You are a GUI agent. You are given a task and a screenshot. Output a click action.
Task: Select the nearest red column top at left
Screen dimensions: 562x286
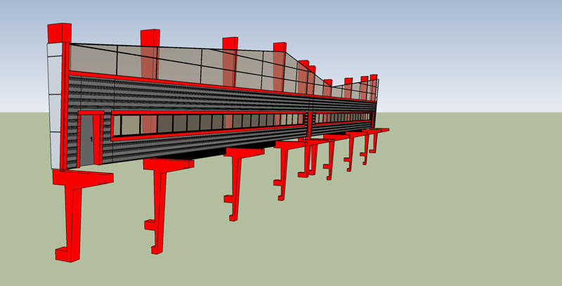click(58, 32)
